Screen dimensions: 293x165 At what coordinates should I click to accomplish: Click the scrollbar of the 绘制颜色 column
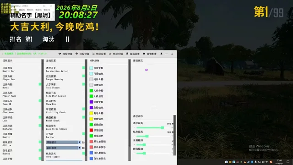click(130, 110)
